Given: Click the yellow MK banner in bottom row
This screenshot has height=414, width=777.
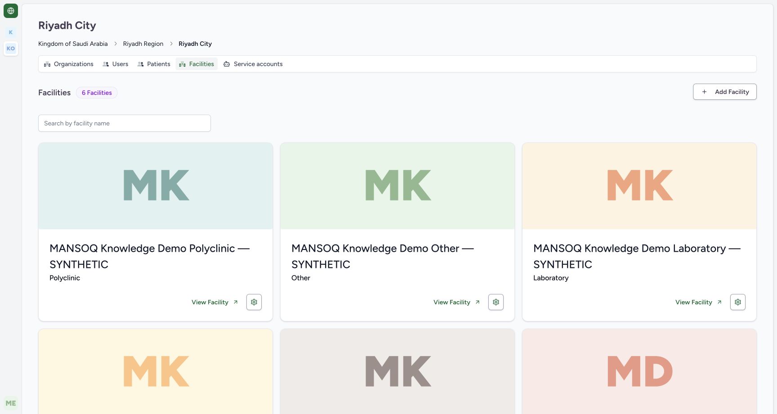Looking at the screenshot, I should click(x=156, y=371).
